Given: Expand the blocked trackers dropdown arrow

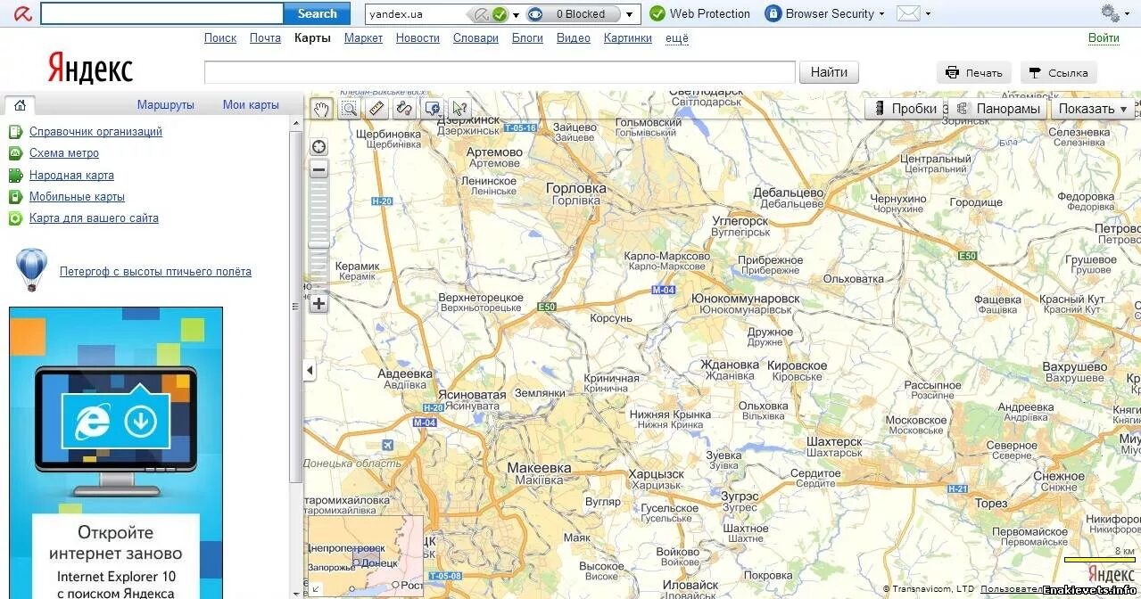Looking at the screenshot, I should pos(630,14).
